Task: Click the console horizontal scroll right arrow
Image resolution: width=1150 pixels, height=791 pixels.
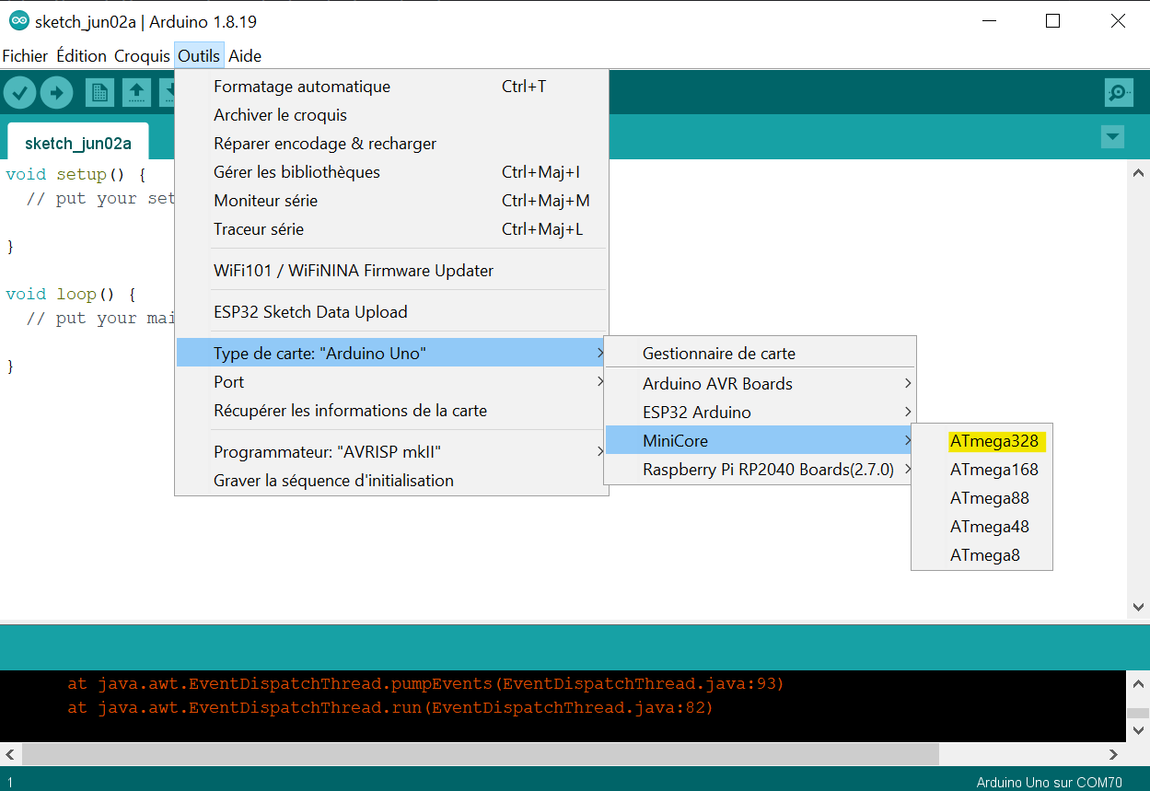Action: pos(1113,754)
